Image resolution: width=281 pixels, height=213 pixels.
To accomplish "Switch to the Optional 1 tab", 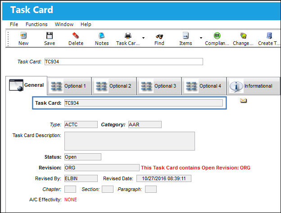I will tap(69, 86).
